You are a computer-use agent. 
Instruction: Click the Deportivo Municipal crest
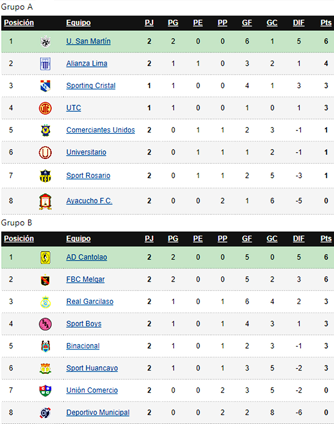point(45,413)
